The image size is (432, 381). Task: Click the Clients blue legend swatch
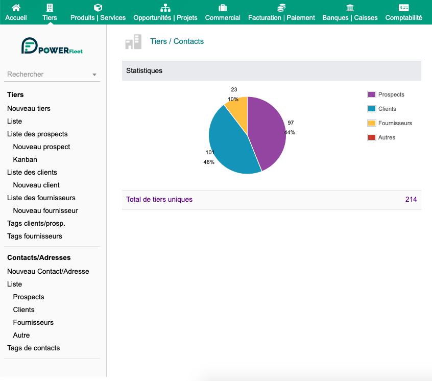(372, 109)
